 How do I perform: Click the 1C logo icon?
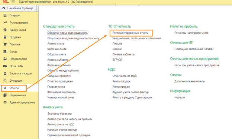(6, 2)
